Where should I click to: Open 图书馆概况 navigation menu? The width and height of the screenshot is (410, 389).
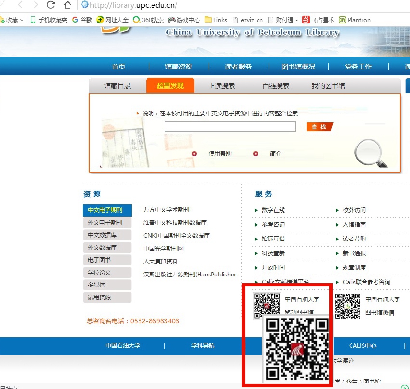tap(298, 67)
